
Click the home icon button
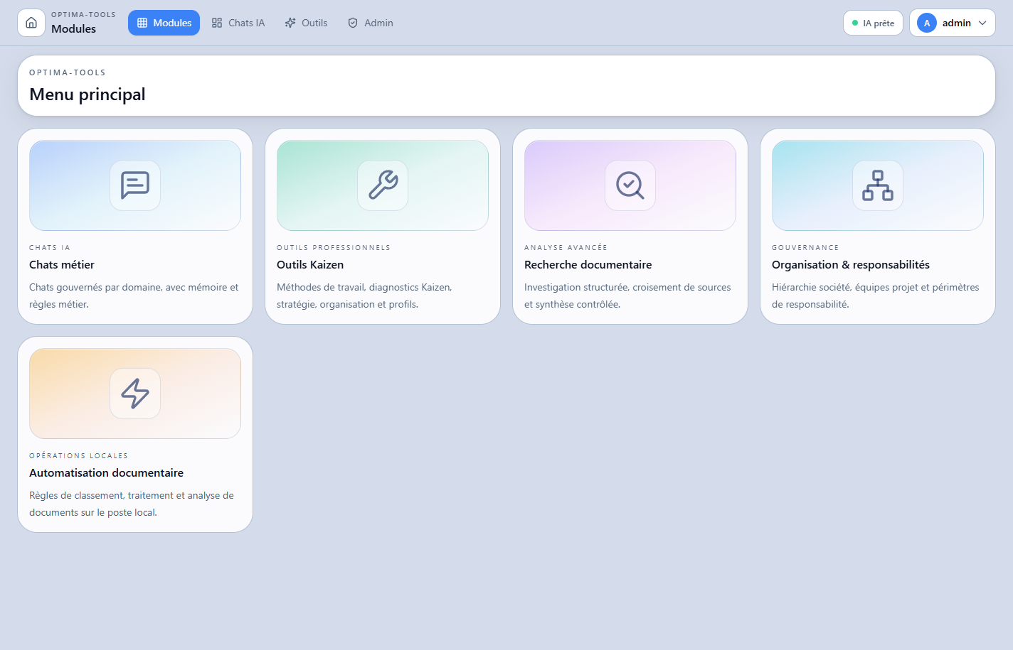tap(31, 23)
